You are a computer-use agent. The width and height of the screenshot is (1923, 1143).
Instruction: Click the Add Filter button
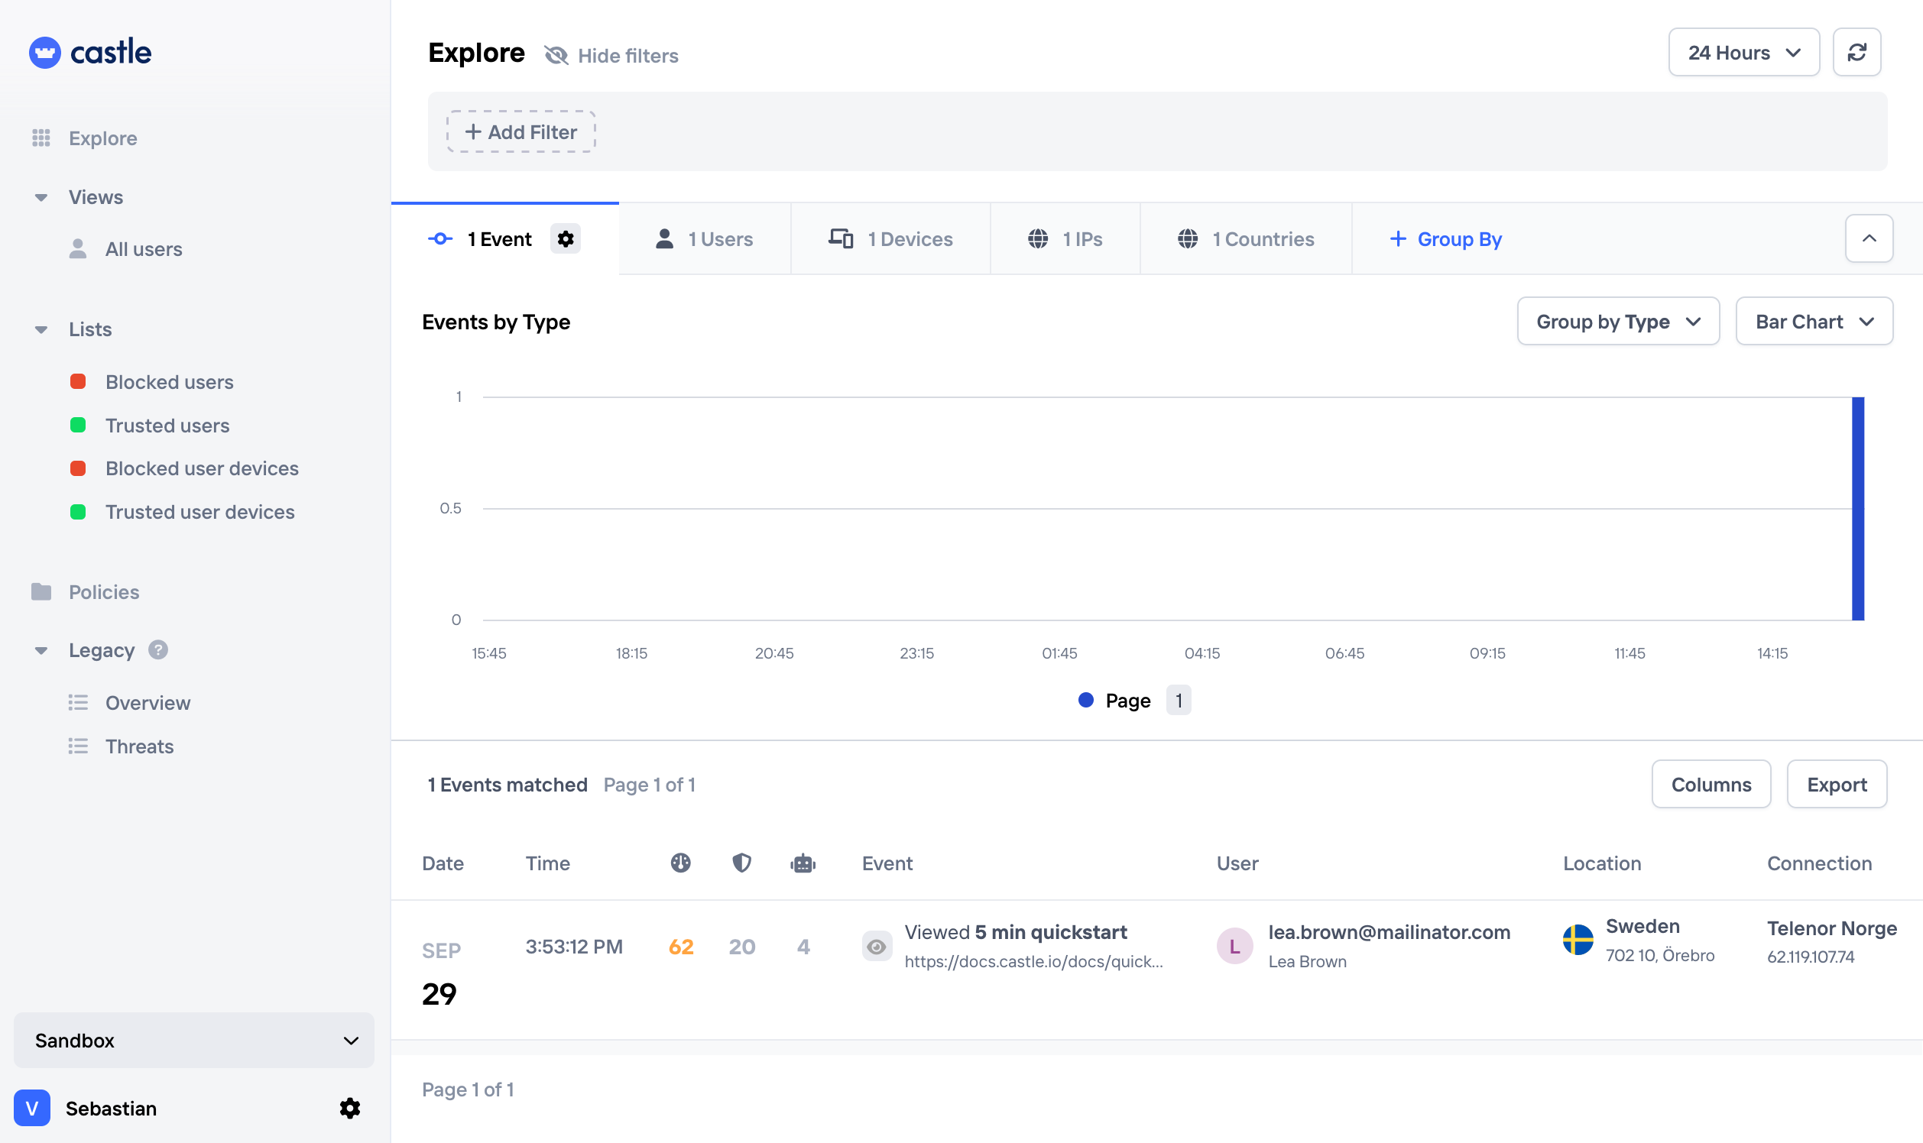coord(520,131)
